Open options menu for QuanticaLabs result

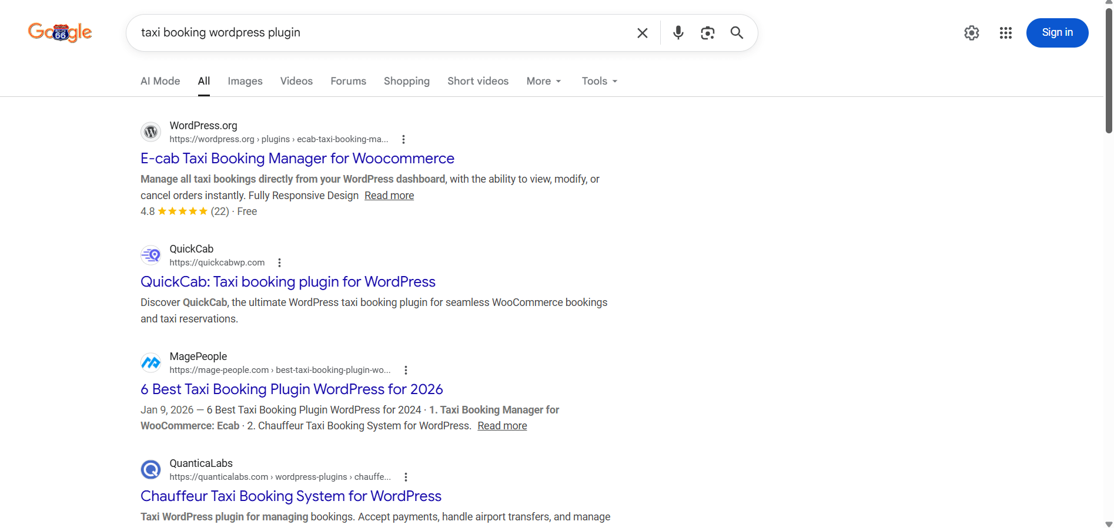pos(406,477)
